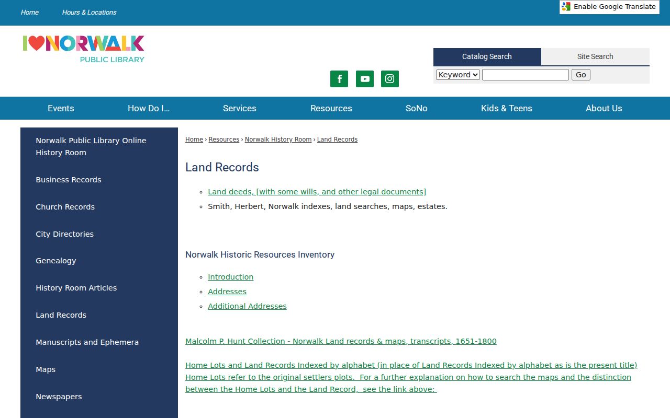
Task: Open the Additional Addresses link
Action: pos(247,306)
